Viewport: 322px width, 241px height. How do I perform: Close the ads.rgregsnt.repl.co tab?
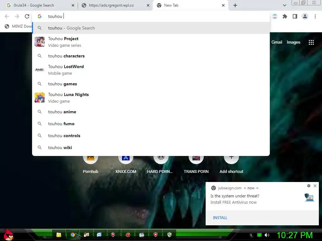148,5
